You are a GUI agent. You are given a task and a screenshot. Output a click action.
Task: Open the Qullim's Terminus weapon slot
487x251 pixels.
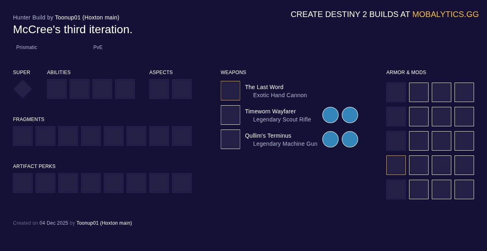231,139
